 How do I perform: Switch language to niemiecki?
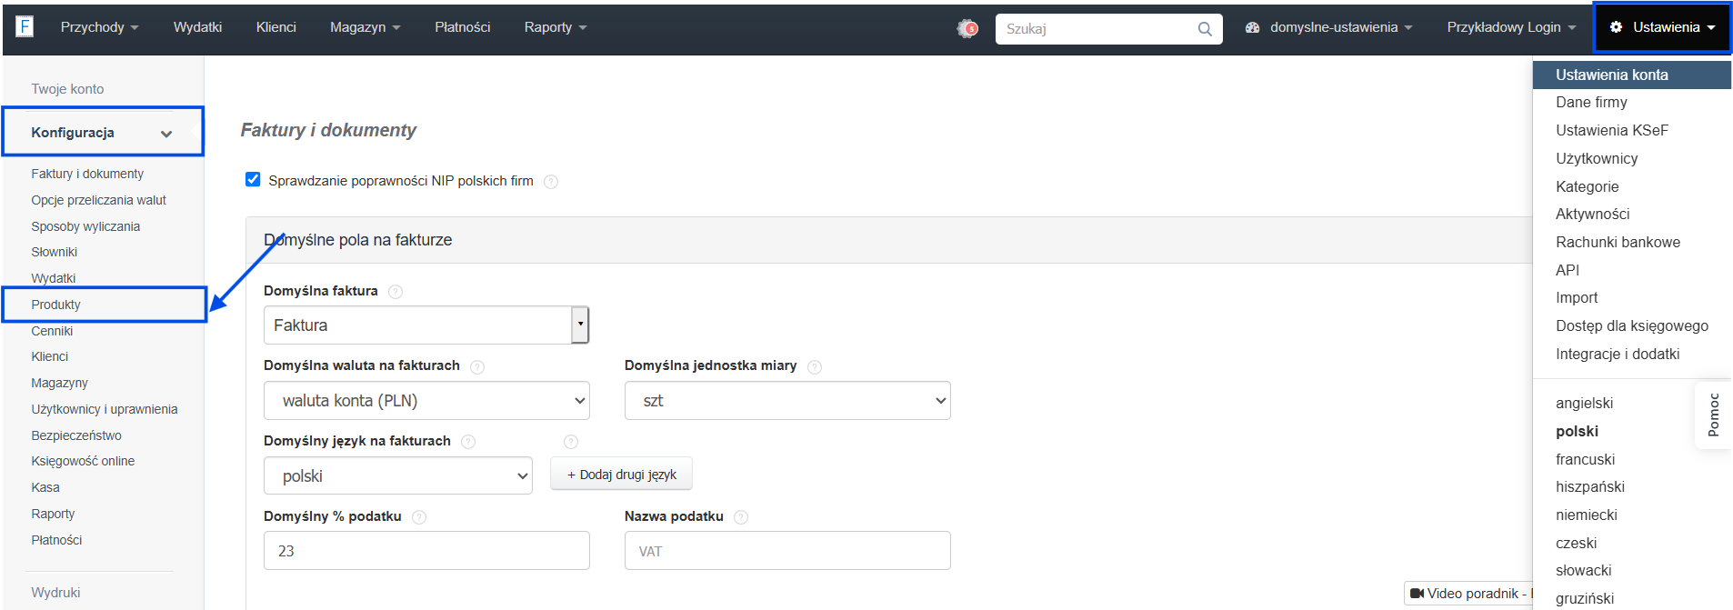click(1586, 515)
